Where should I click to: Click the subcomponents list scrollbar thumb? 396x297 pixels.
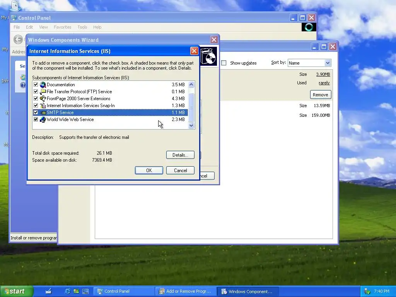pyautogui.click(x=191, y=108)
